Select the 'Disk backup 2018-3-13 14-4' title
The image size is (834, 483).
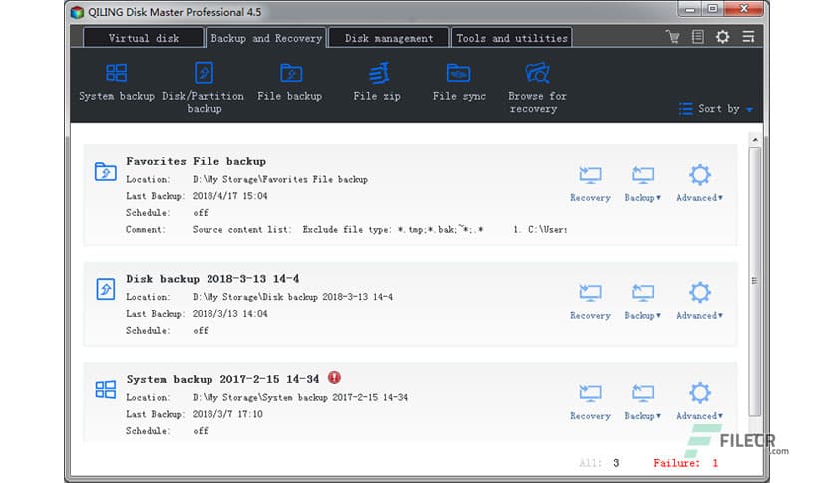point(212,279)
